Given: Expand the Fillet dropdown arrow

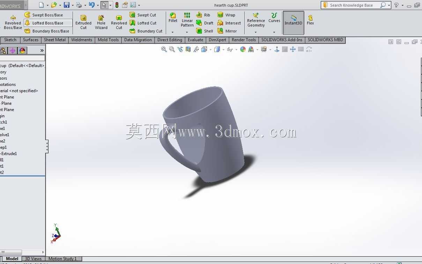Looking at the screenshot, I should [172, 32].
